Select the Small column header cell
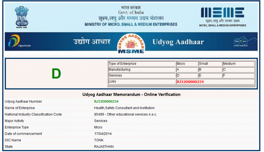This screenshot has width=264, height=152. point(210,64)
